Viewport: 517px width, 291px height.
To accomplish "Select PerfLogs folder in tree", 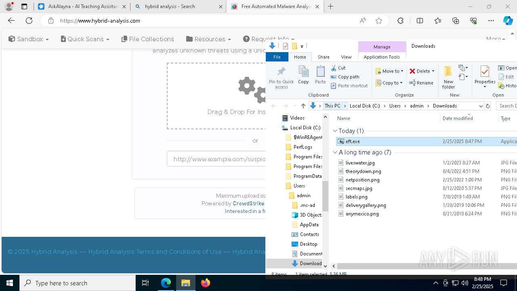I will pos(303,147).
